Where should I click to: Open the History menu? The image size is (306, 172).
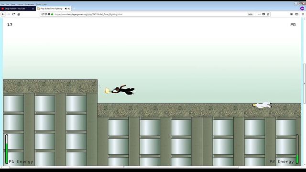coord(20,4)
